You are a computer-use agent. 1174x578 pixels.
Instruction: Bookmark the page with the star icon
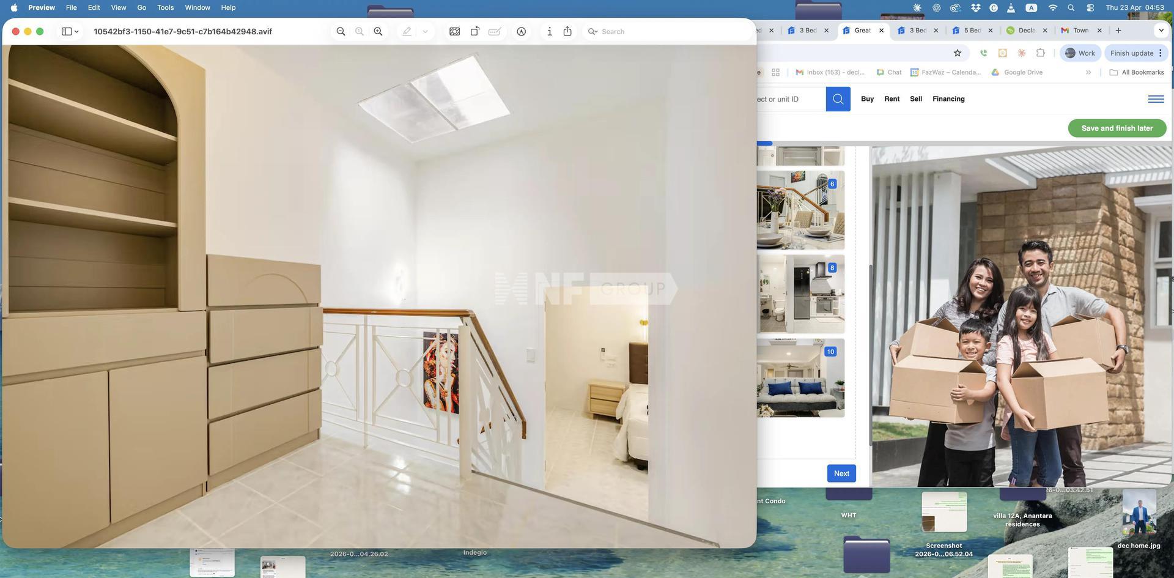[x=958, y=53]
